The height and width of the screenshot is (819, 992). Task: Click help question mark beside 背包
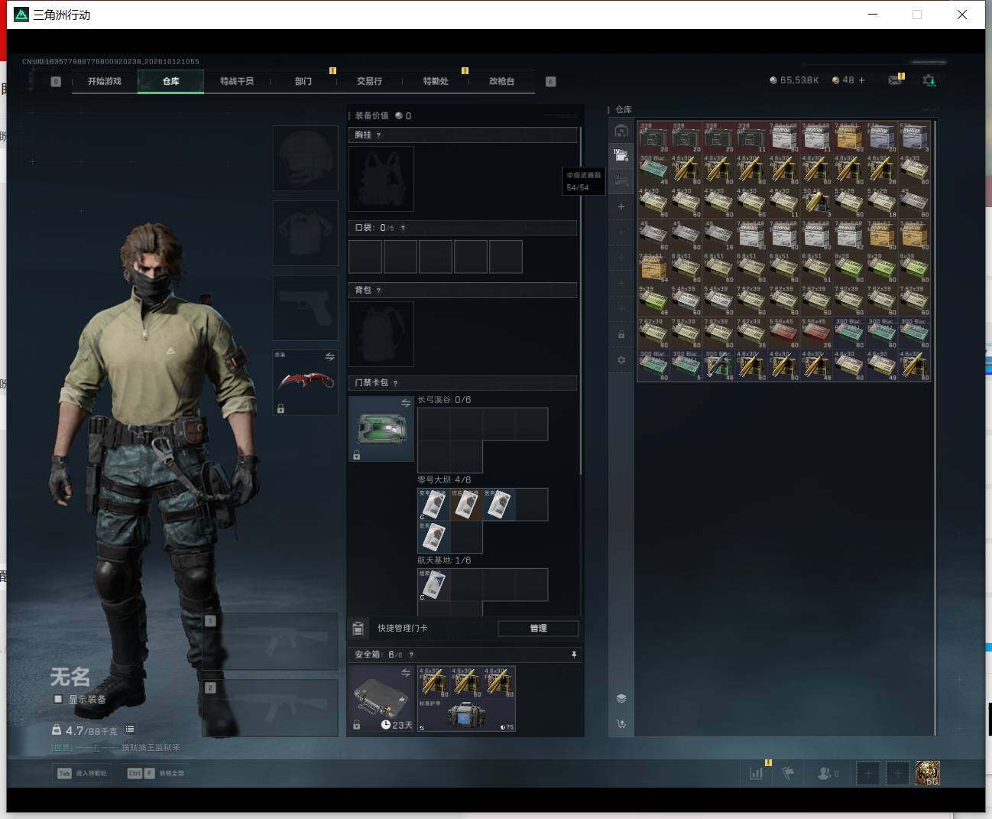click(378, 291)
